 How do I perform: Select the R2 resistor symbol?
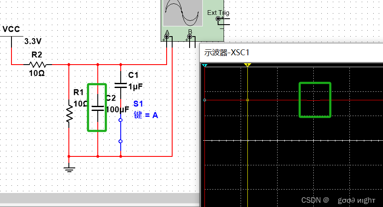[38, 65]
